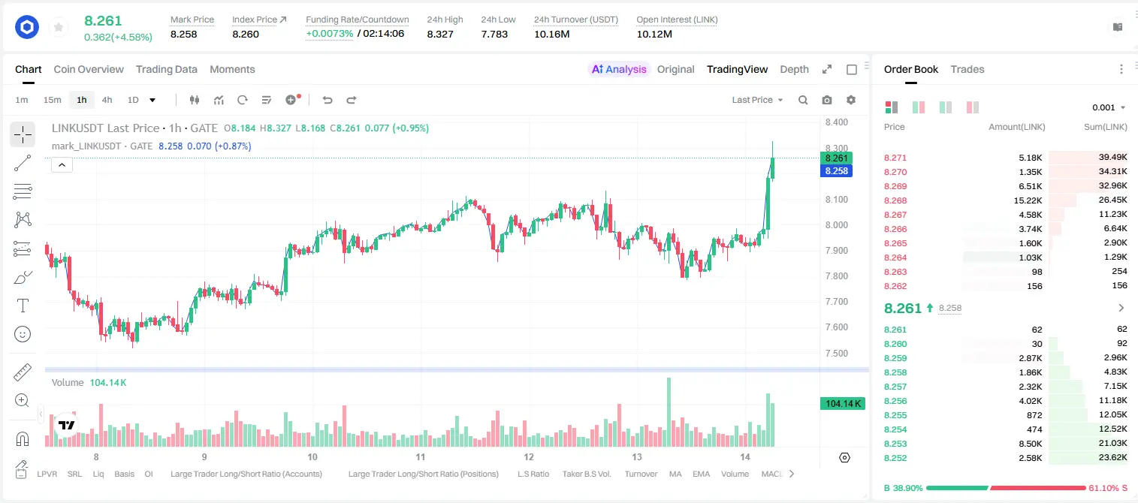The height and width of the screenshot is (503, 1138).
Task: Select the trend line drawing tool
Action: click(x=23, y=163)
